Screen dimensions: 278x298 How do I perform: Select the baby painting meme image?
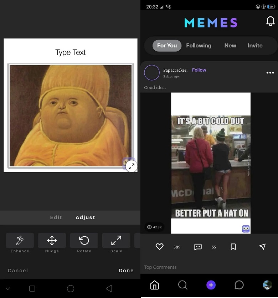coord(71,115)
